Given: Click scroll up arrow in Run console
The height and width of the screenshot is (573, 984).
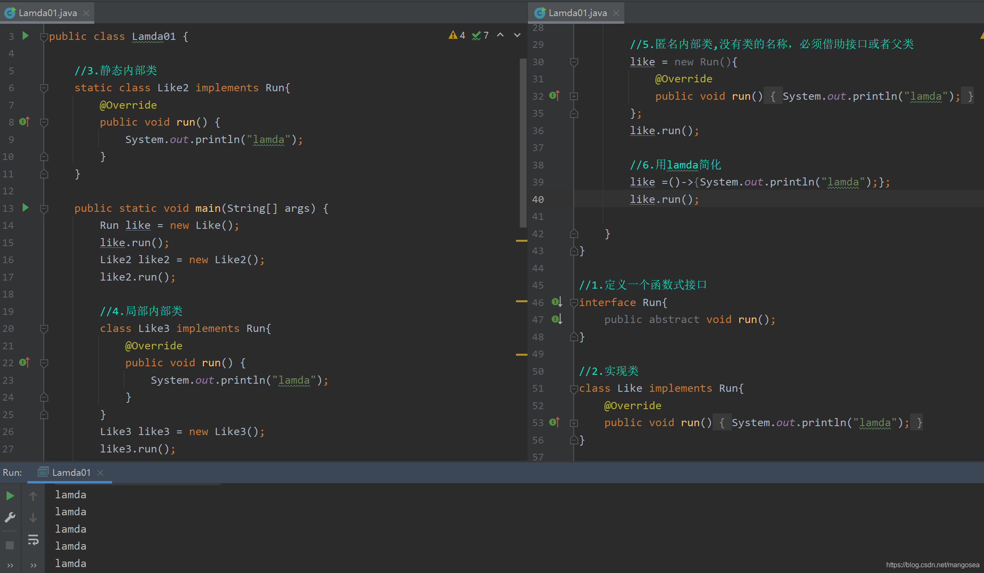Looking at the screenshot, I should coord(33,496).
